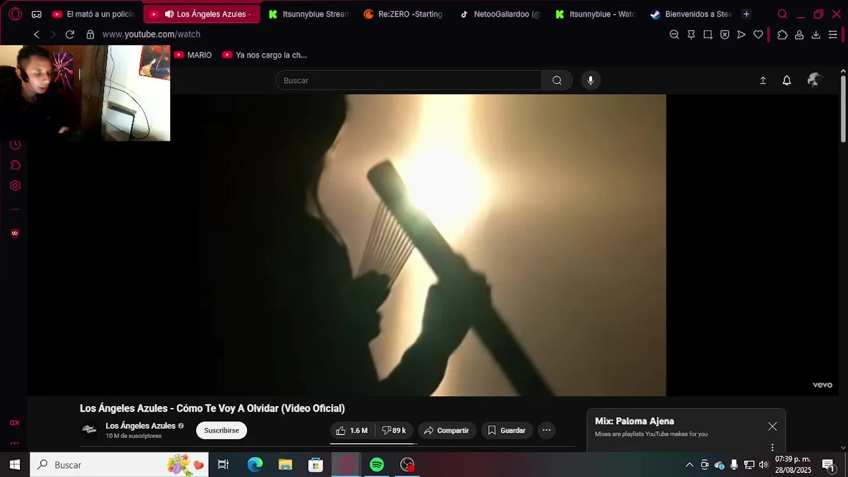Open the YouTube account avatar

tap(814, 80)
